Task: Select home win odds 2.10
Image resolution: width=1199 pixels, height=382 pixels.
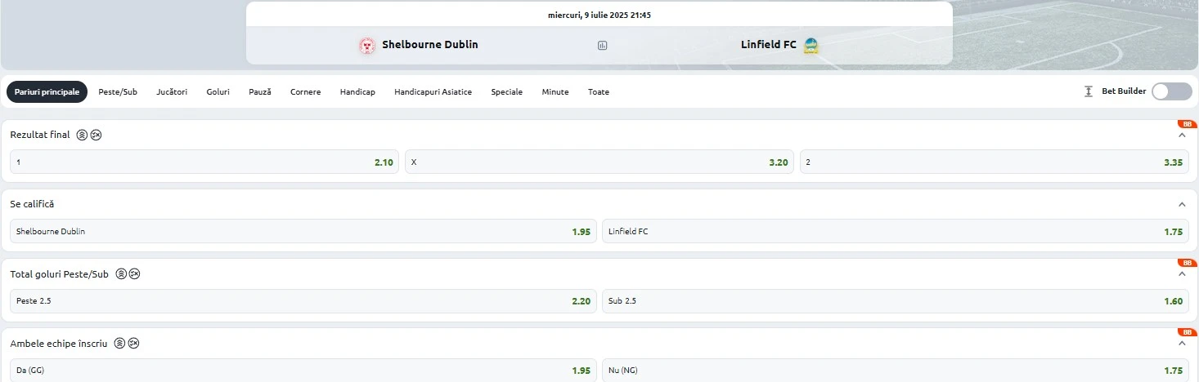Action: click(x=204, y=162)
